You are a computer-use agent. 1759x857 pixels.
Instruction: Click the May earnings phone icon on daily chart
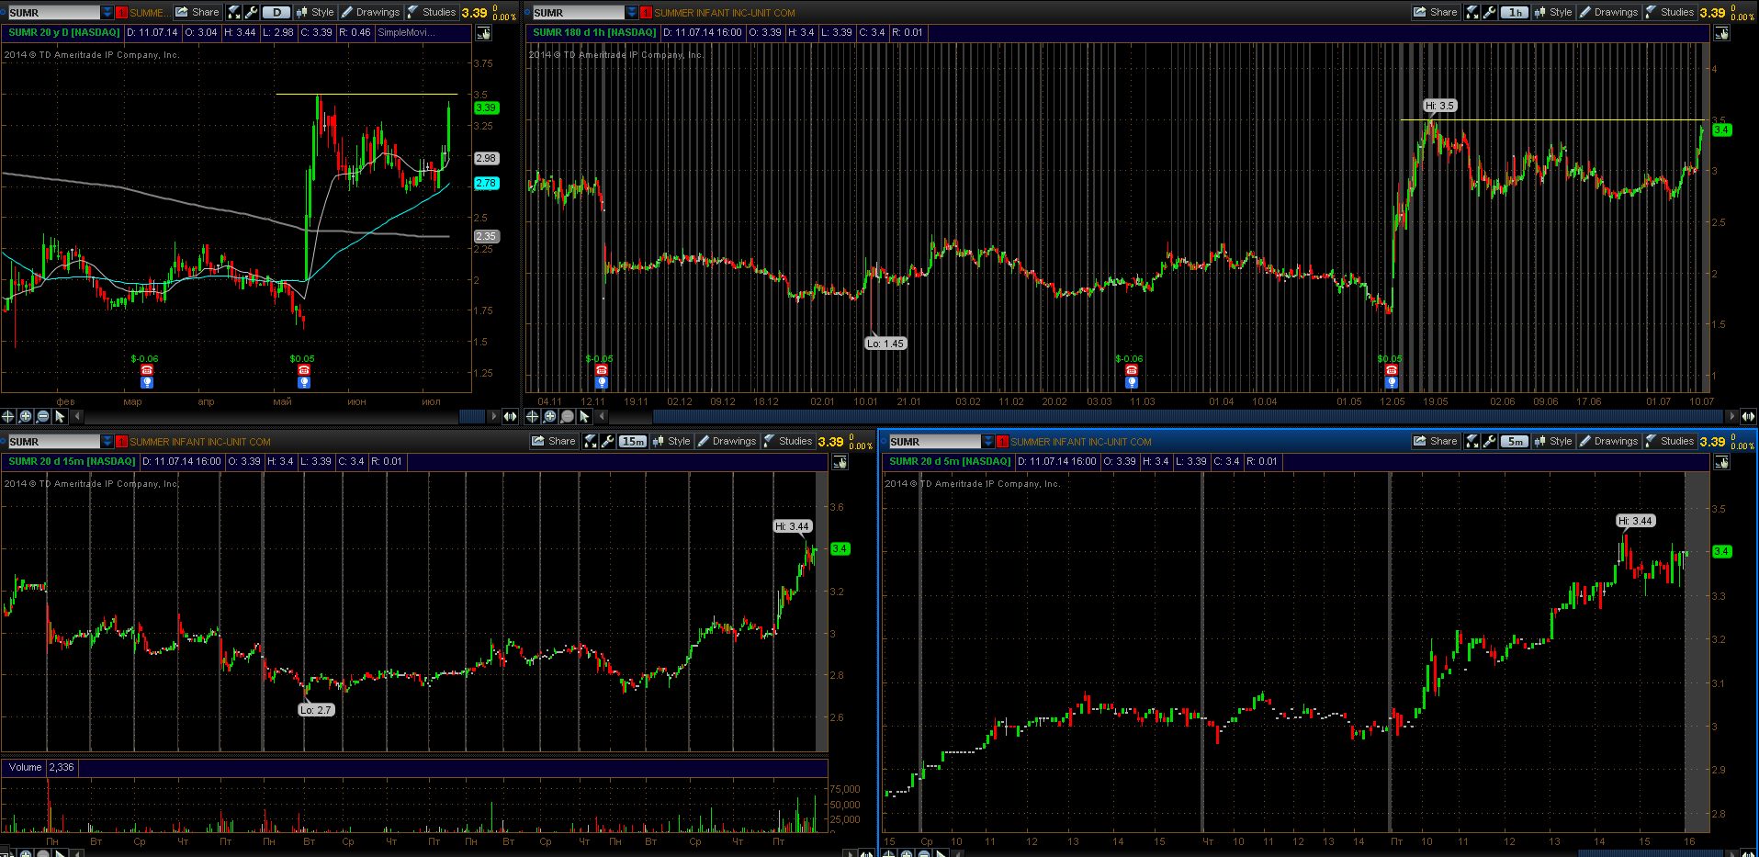pos(304,370)
